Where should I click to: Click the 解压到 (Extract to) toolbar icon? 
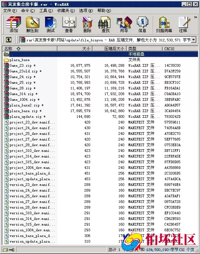(x=32, y=24)
